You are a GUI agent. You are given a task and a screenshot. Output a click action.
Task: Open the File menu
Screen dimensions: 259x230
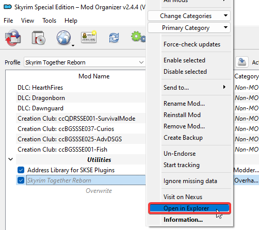(8, 21)
